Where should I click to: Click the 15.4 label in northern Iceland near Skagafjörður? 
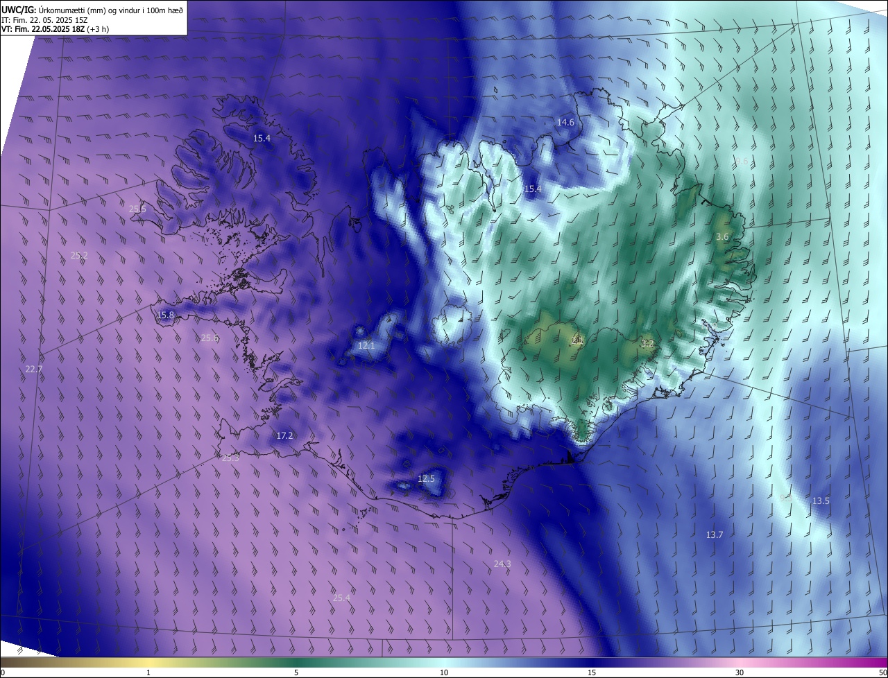533,189
